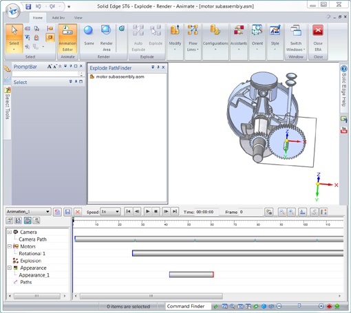351x313 pixels.
Task: Delete animation with red X icon
Action: click(x=78, y=212)
